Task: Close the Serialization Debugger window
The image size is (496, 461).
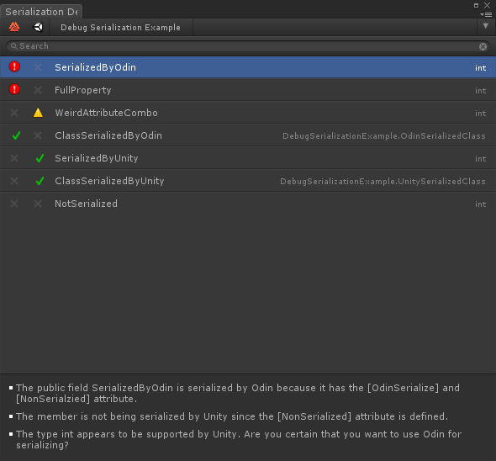Action: coord(488,5)
